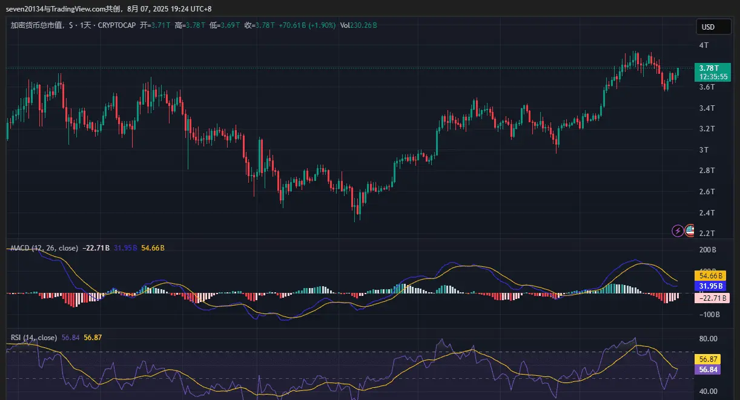This screenshot has width=740, height=400.
Task: Click the blue 31.95B tag on MACD axis
Action: coord(710,286)
